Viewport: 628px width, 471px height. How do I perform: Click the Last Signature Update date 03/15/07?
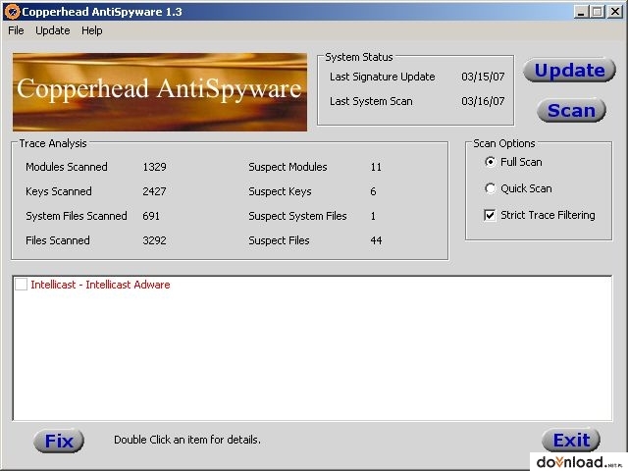(x=483, y=77)
